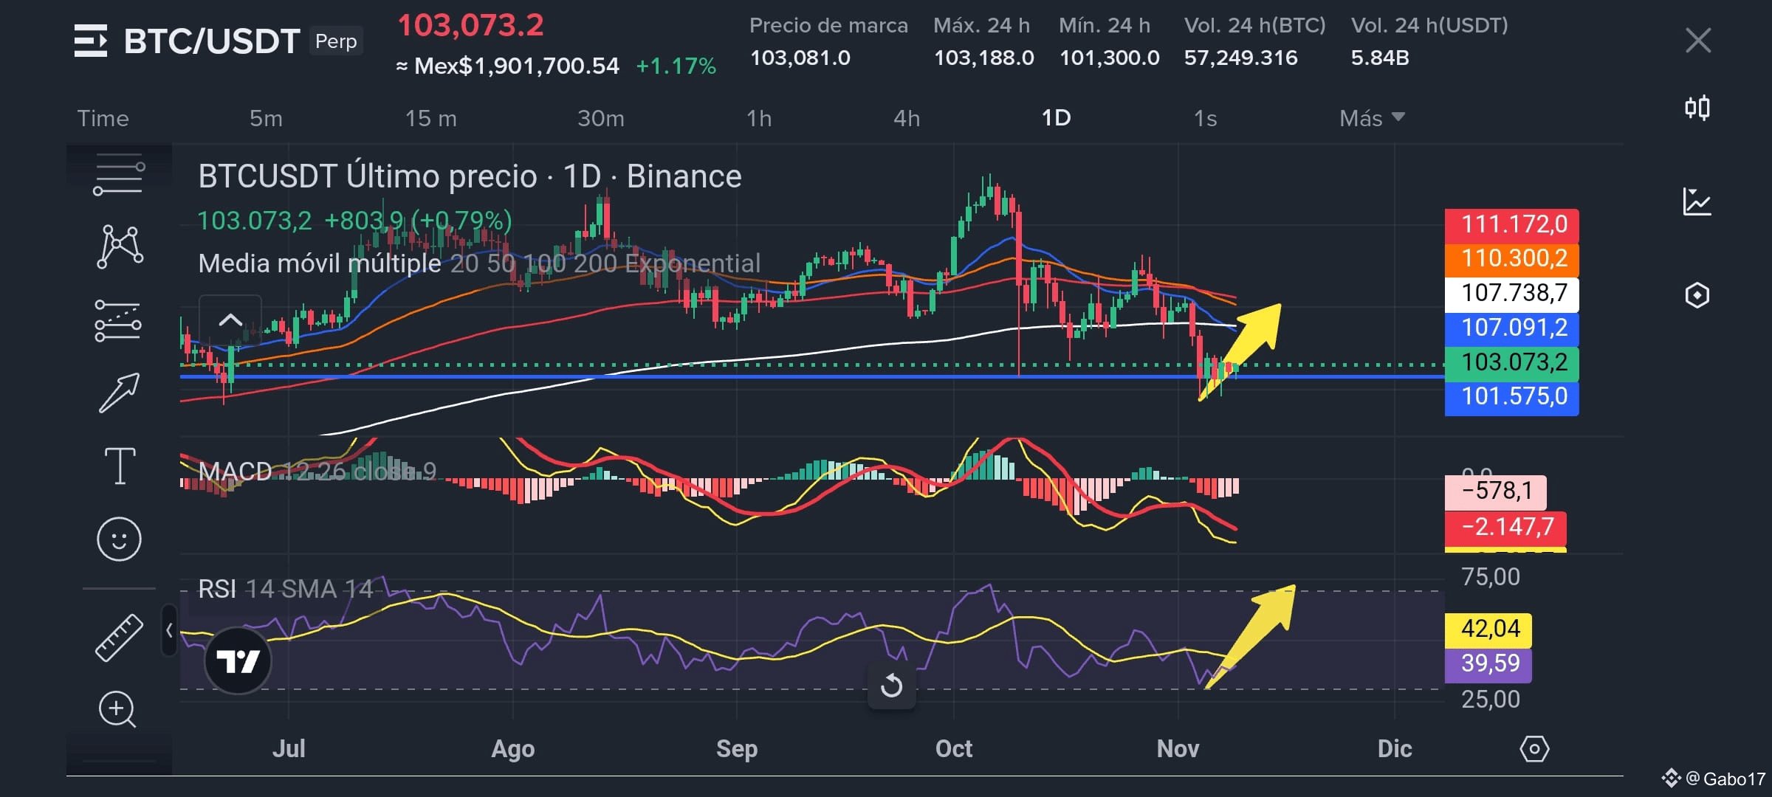Switch to the 5m interval
This screenshot has width=1772, height=797.
[x=266, y=118]
